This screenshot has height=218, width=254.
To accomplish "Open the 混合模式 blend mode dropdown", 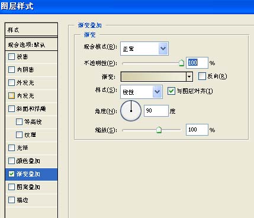I will point(144,49).
